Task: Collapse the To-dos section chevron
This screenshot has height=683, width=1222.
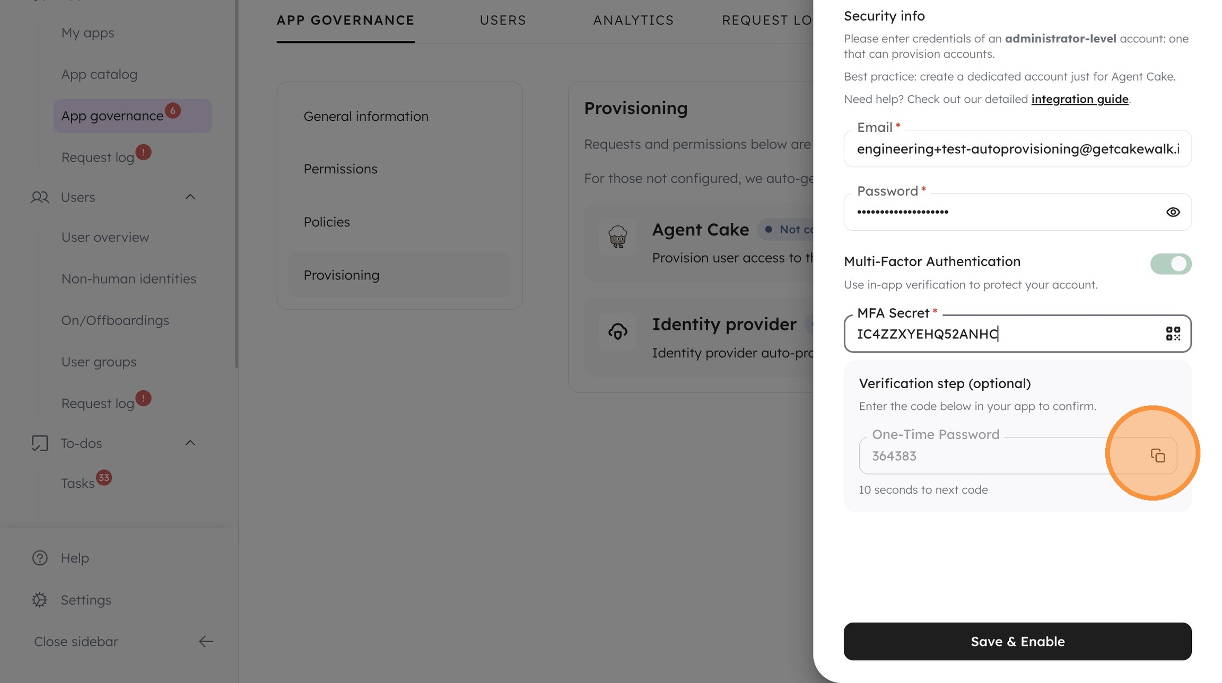Action: (190, 443)
